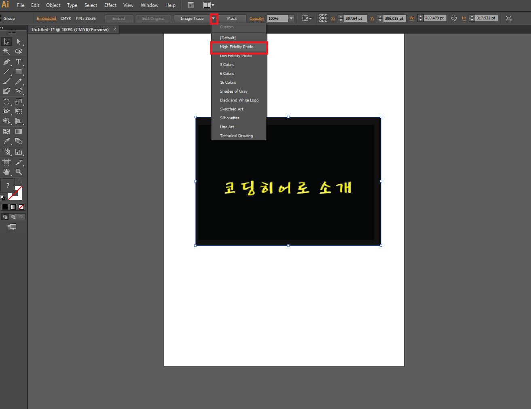Screen dimensions: 531x409
Task: Change Screen Mode icon
Action: tap(12, 227)
